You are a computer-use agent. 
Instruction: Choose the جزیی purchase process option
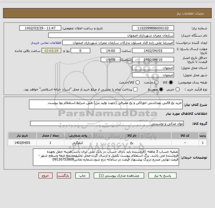177,90
